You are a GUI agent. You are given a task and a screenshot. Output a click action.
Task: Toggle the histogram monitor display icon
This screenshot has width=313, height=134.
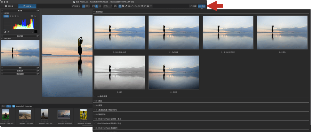click(32, 16)
